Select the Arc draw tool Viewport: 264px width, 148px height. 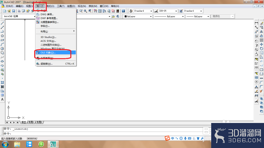tap(2, 44)
